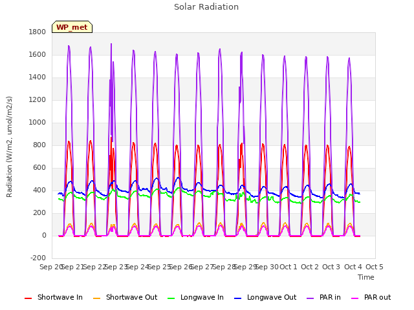Click the blue Longwave Out legend swatch
Viewport: 414px width, 310px height.
[x=237, y=298]
